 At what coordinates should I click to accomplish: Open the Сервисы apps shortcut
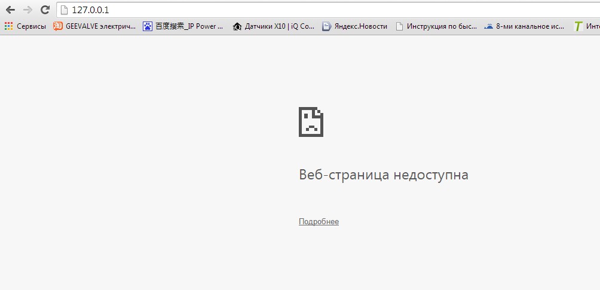pyautogui.click(x=25, y=26)
